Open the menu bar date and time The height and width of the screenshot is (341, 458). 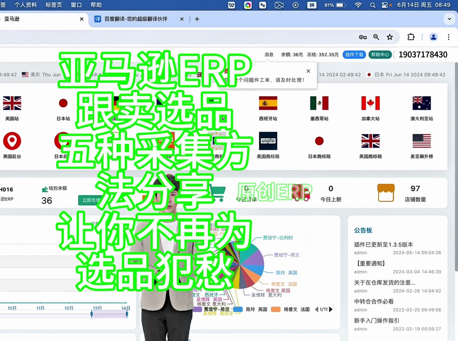[424, 5]
